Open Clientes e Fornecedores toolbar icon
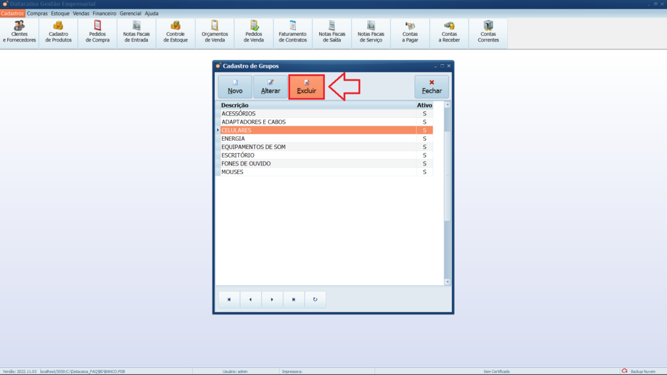This screenshot has width=667, height=375. click(x=20, y=32)
